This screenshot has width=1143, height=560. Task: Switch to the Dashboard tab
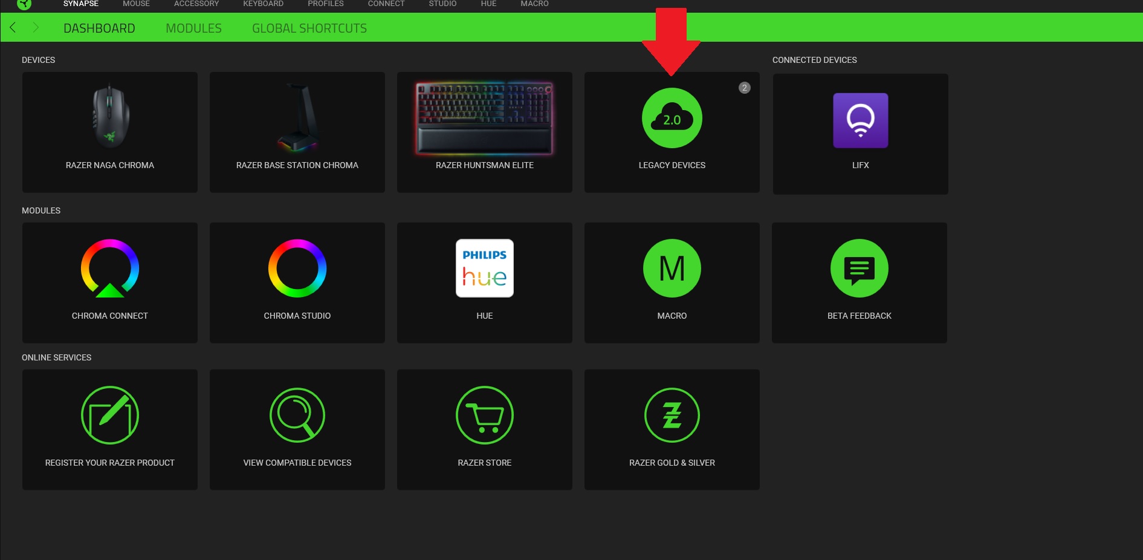click(x=99, y=28)
